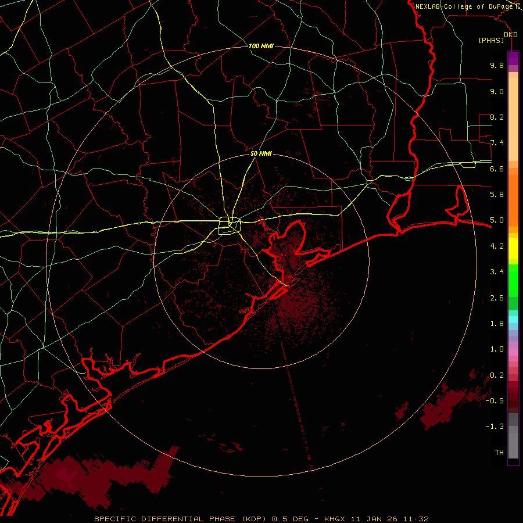Image resolution: width=523 pixels, height=523 pixels.
Task: Select the 1.8 scale value
Action: [497, 324]
